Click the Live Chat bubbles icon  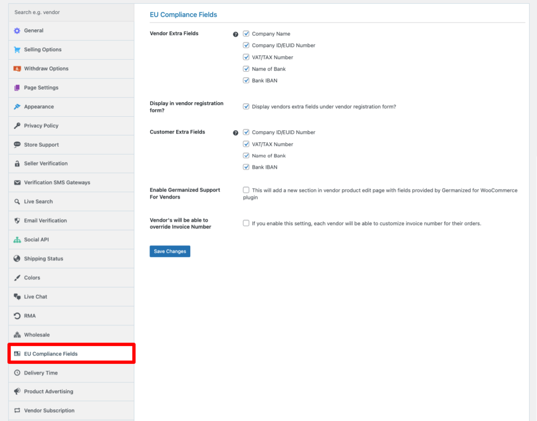(x=17, y=297)
